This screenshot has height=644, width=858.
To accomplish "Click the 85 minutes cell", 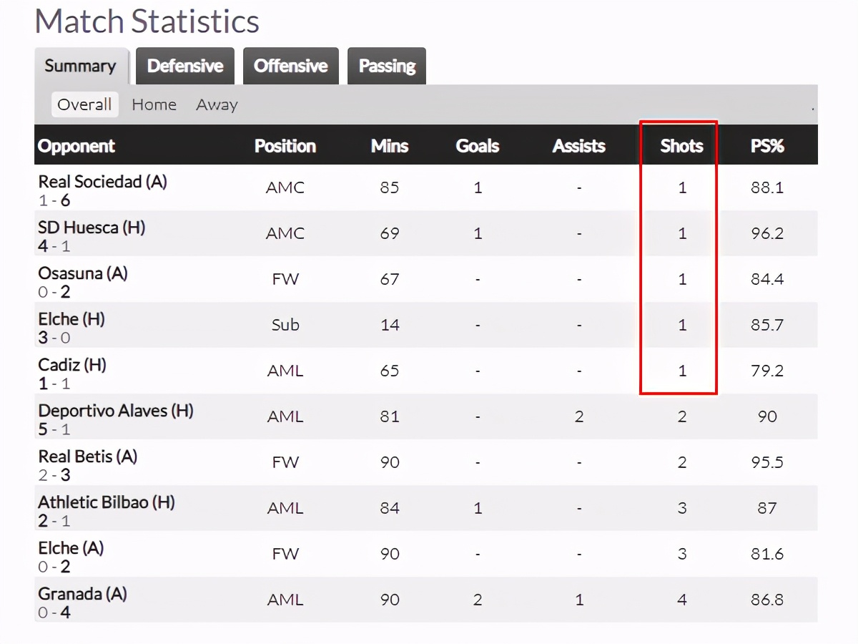I will click(x=390, y=187).
